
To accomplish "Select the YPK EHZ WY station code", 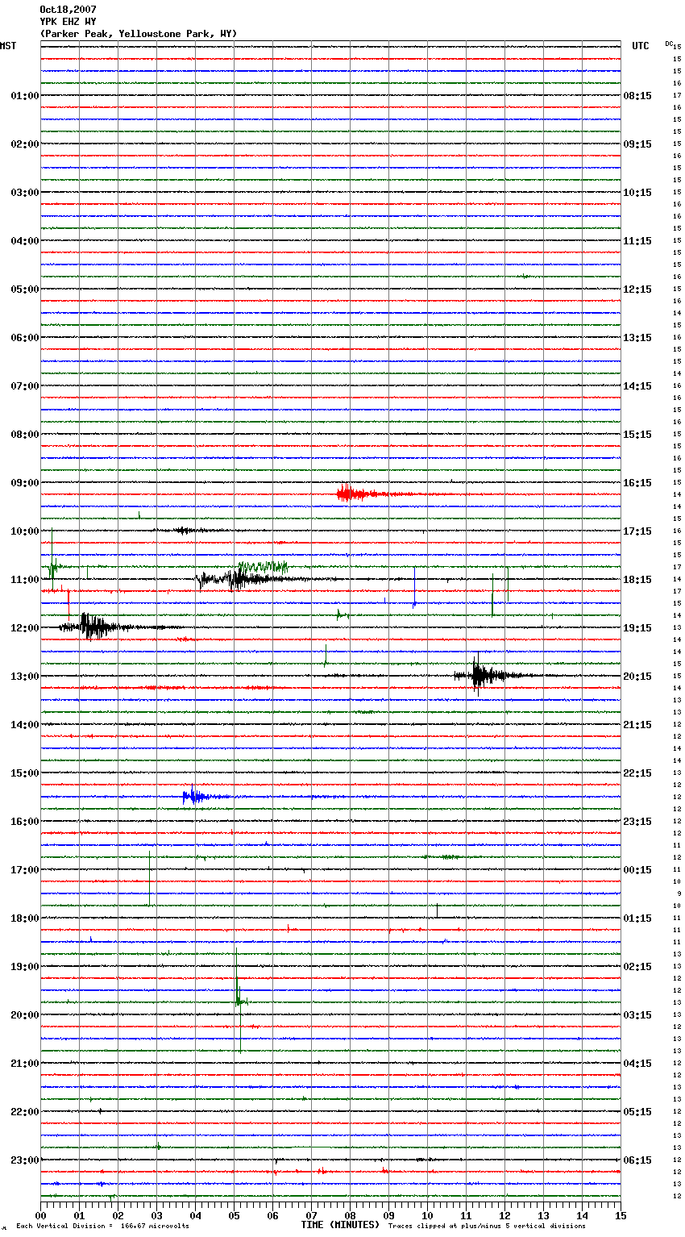I will coord(68,22).
